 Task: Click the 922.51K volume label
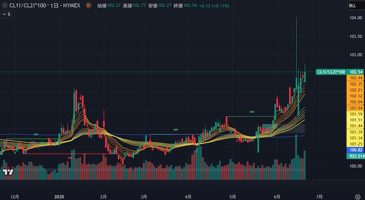pos(355,156)
